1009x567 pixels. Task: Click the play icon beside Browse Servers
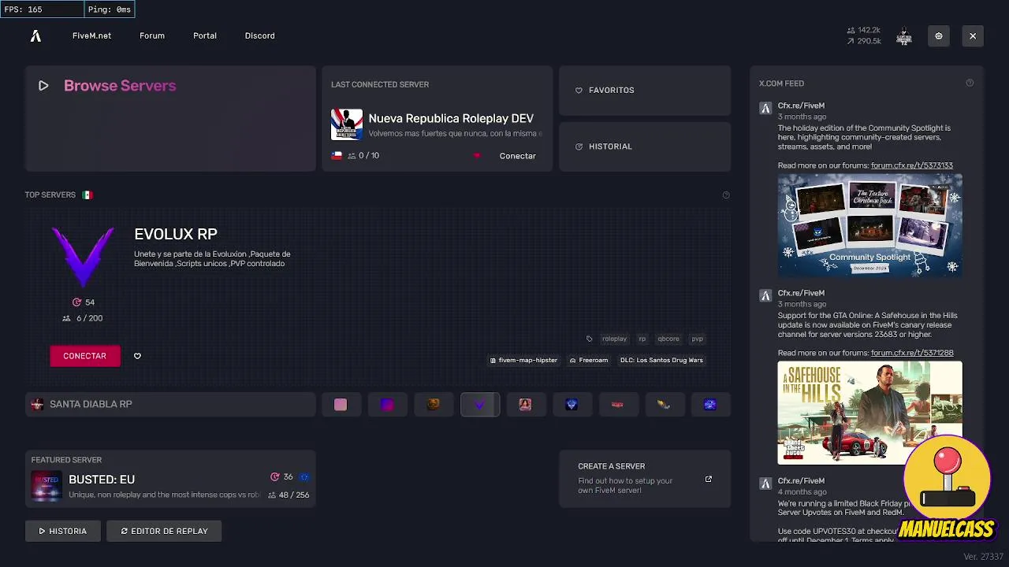pyautogui.click(x=43, y=86)
